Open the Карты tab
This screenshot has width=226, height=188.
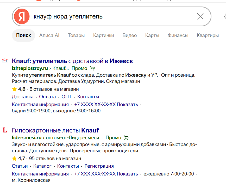pyautogui.click(x=152, y=35)
